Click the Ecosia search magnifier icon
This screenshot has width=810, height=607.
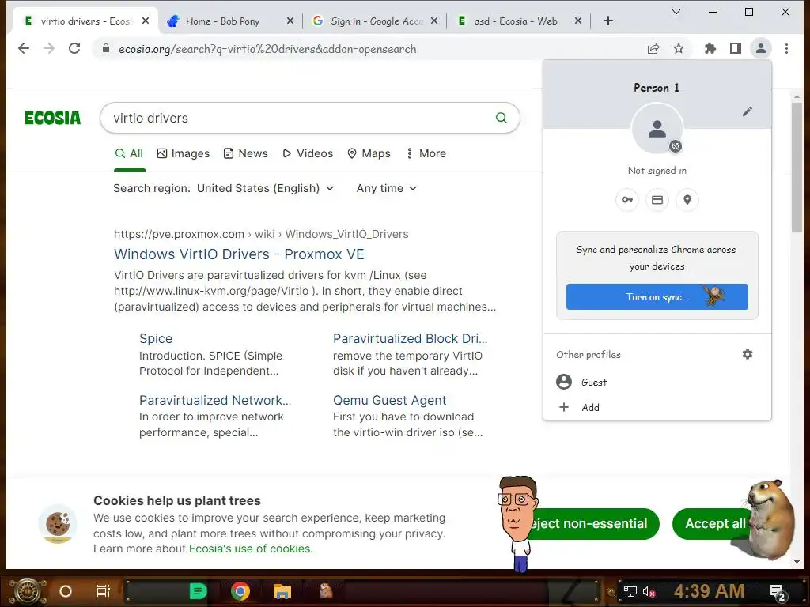click(x=501, y=118)
